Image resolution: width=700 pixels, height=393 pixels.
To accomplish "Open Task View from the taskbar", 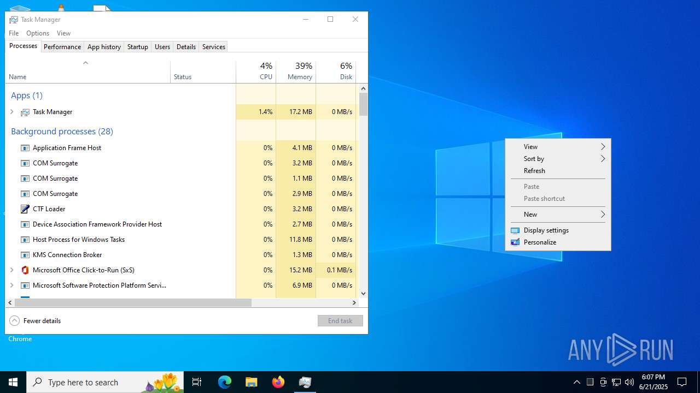I will tap(197, 382).
